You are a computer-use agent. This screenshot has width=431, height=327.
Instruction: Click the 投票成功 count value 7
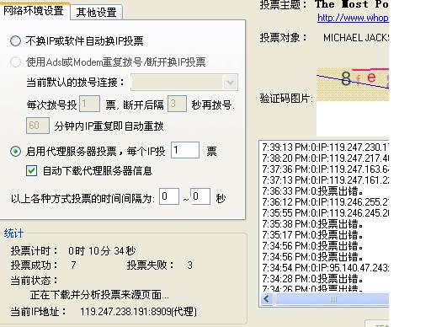point(73,265)
